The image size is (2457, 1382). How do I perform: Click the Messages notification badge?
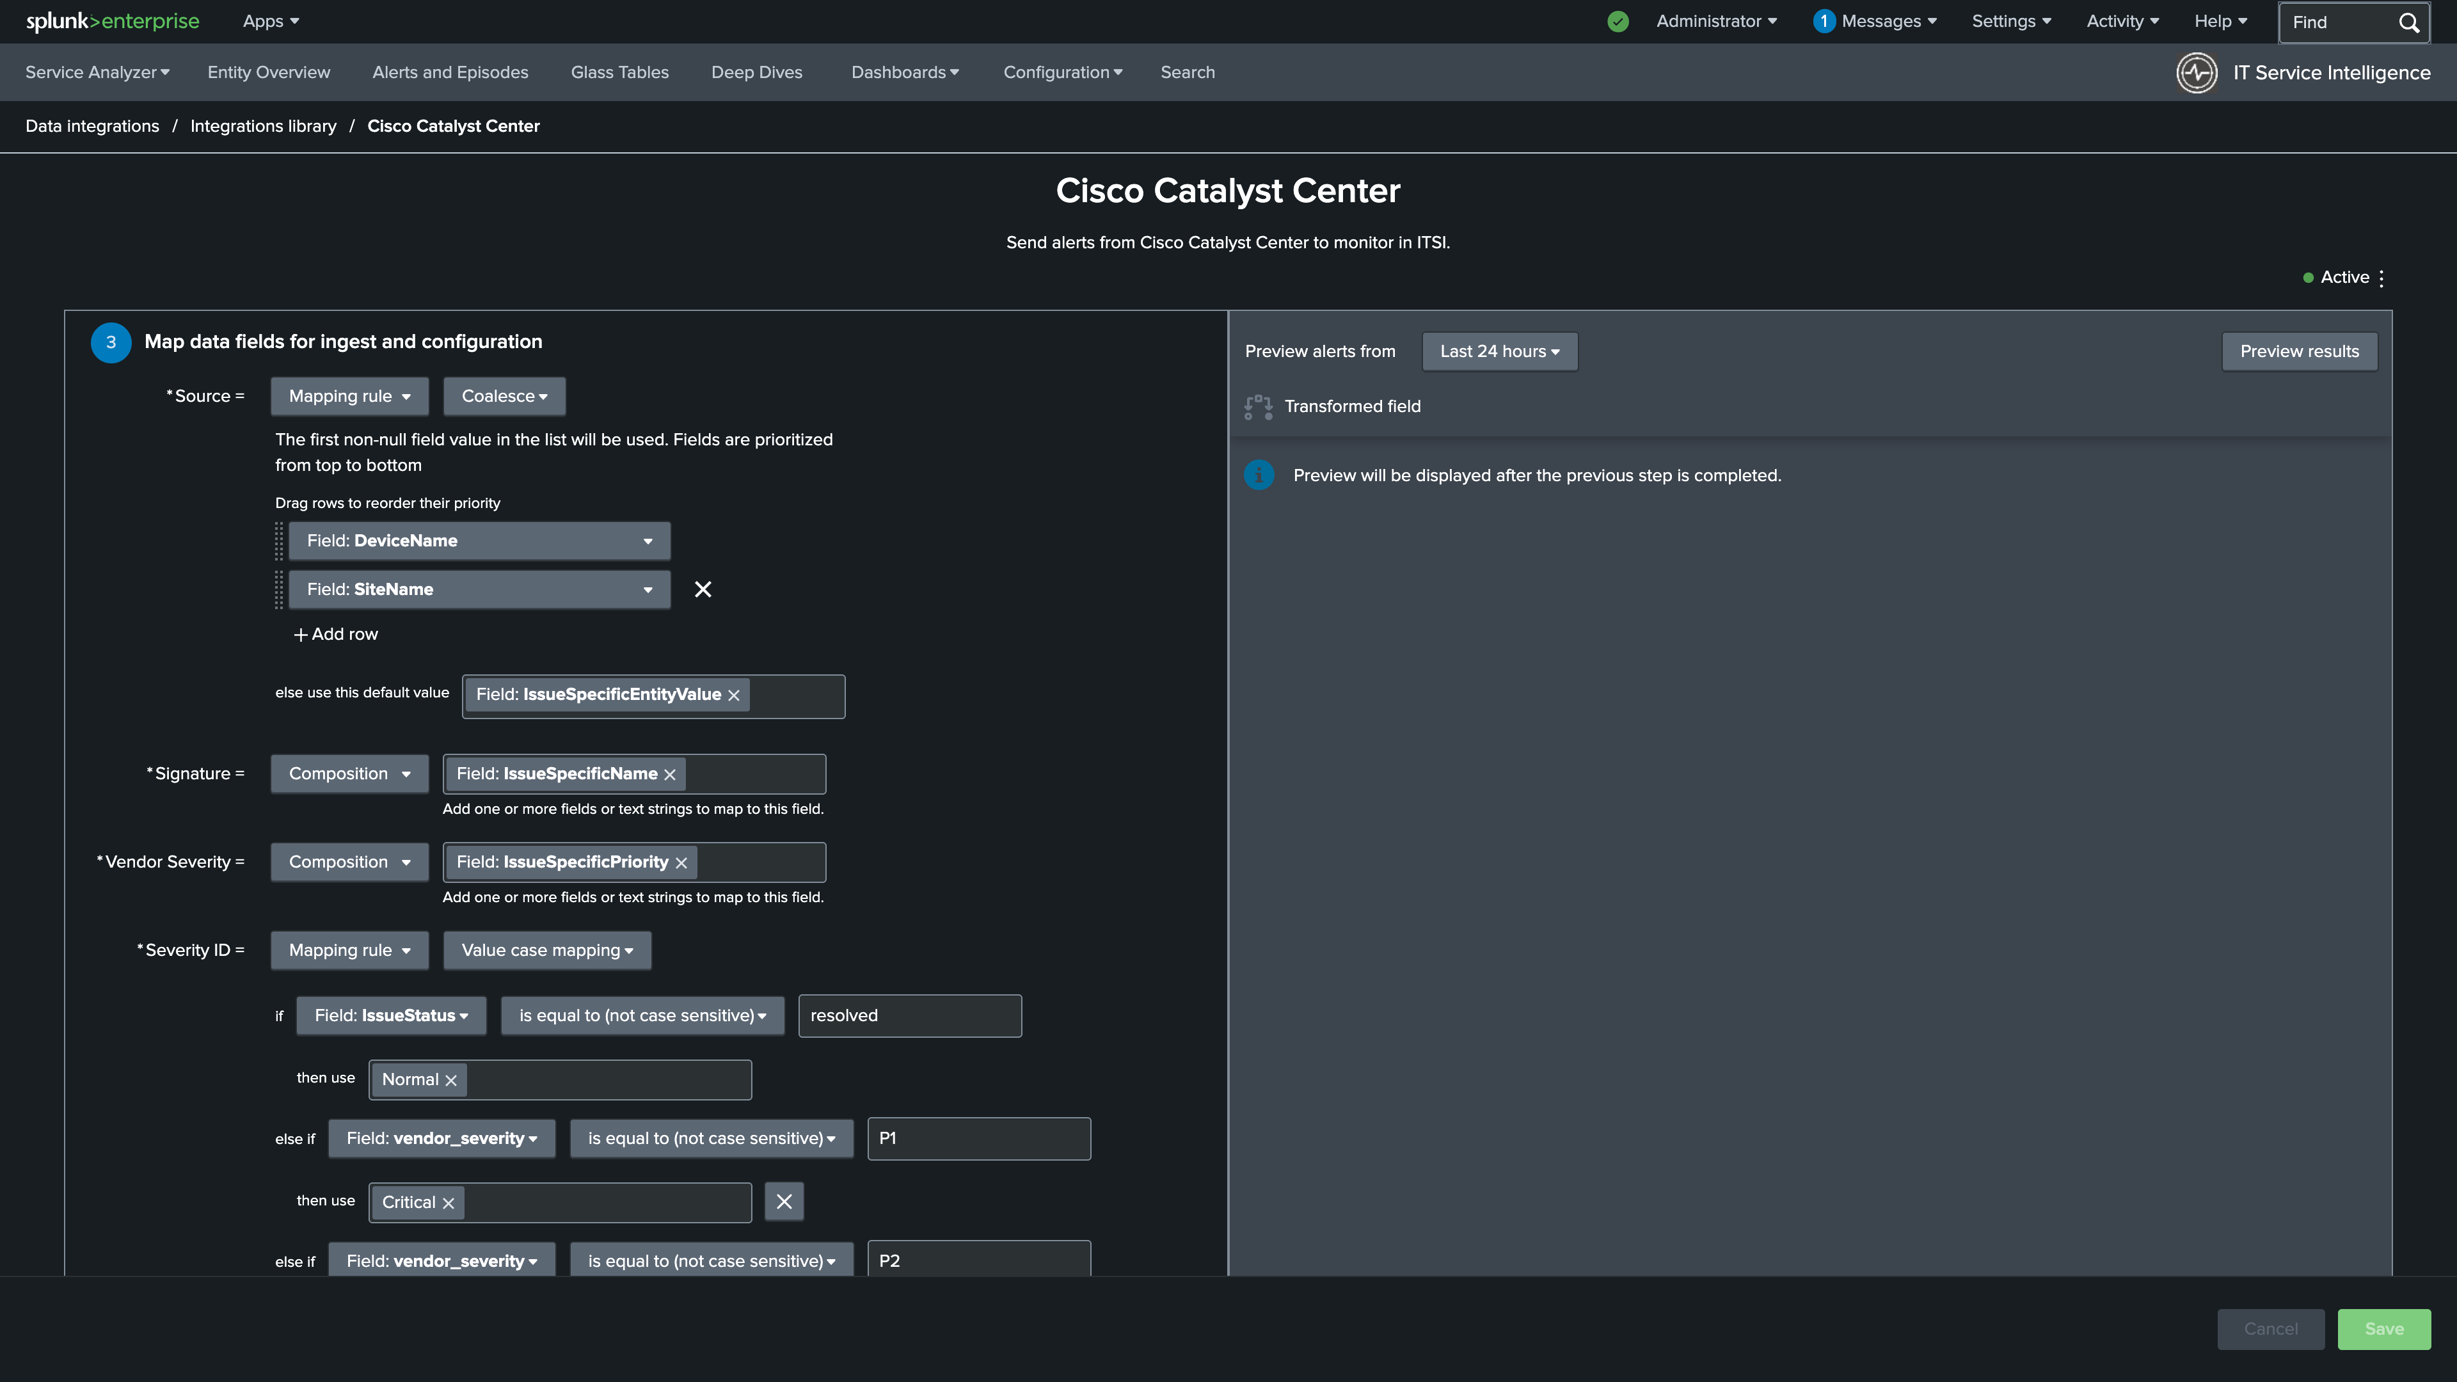[1824, 21]
